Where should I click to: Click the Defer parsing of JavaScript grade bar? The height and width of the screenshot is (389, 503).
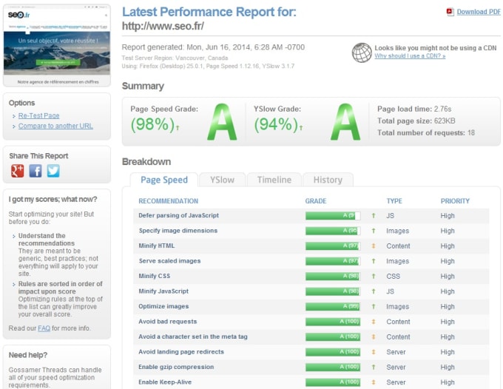point(333,215)
